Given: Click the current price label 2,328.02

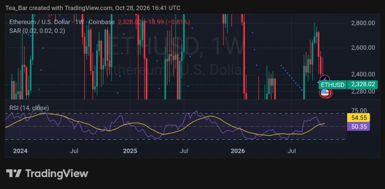Looking at the screenshot, I should [x=363, y=84].
